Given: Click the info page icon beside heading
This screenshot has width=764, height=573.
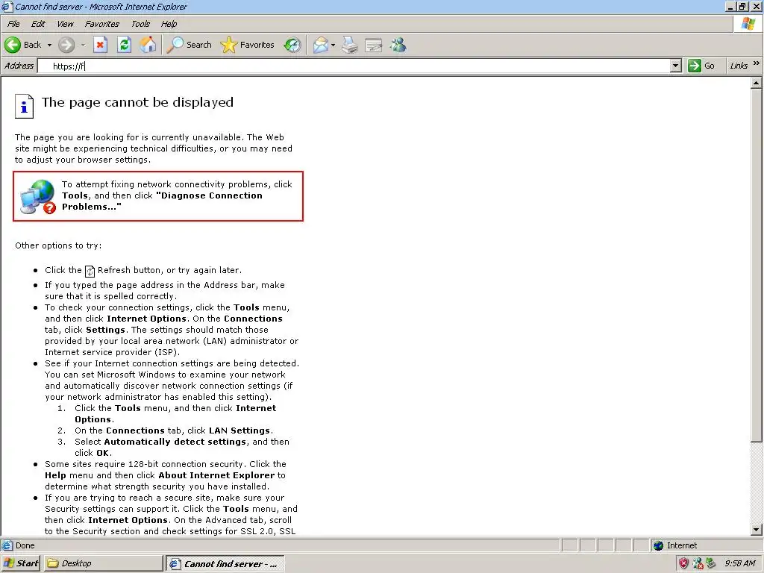Looking at the screenshot, I should [x=24, y=106].
